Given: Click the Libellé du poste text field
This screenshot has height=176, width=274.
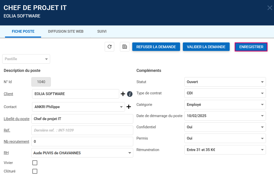Looking at the screenshot, I should coord(82,119).
